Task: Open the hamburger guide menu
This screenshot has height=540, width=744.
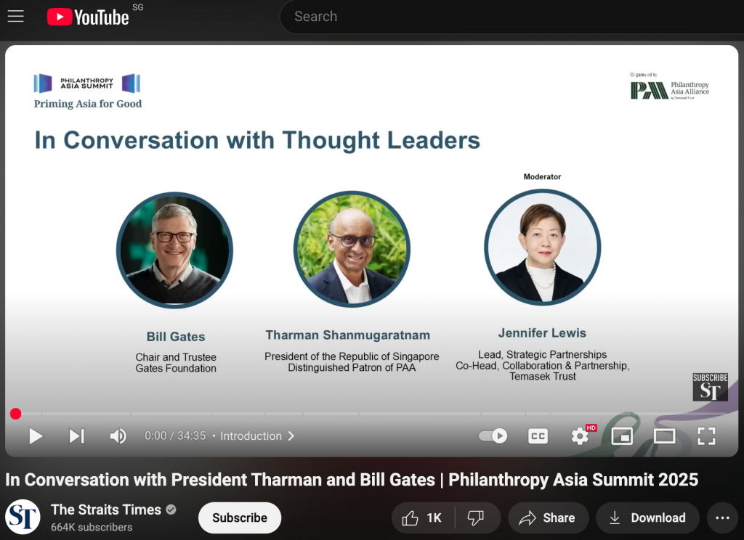Action: 16,17
